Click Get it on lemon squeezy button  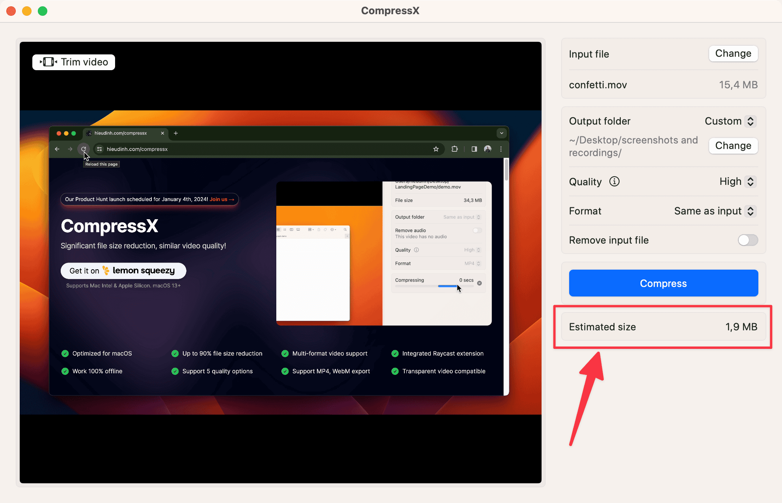[x=123, y=271]
